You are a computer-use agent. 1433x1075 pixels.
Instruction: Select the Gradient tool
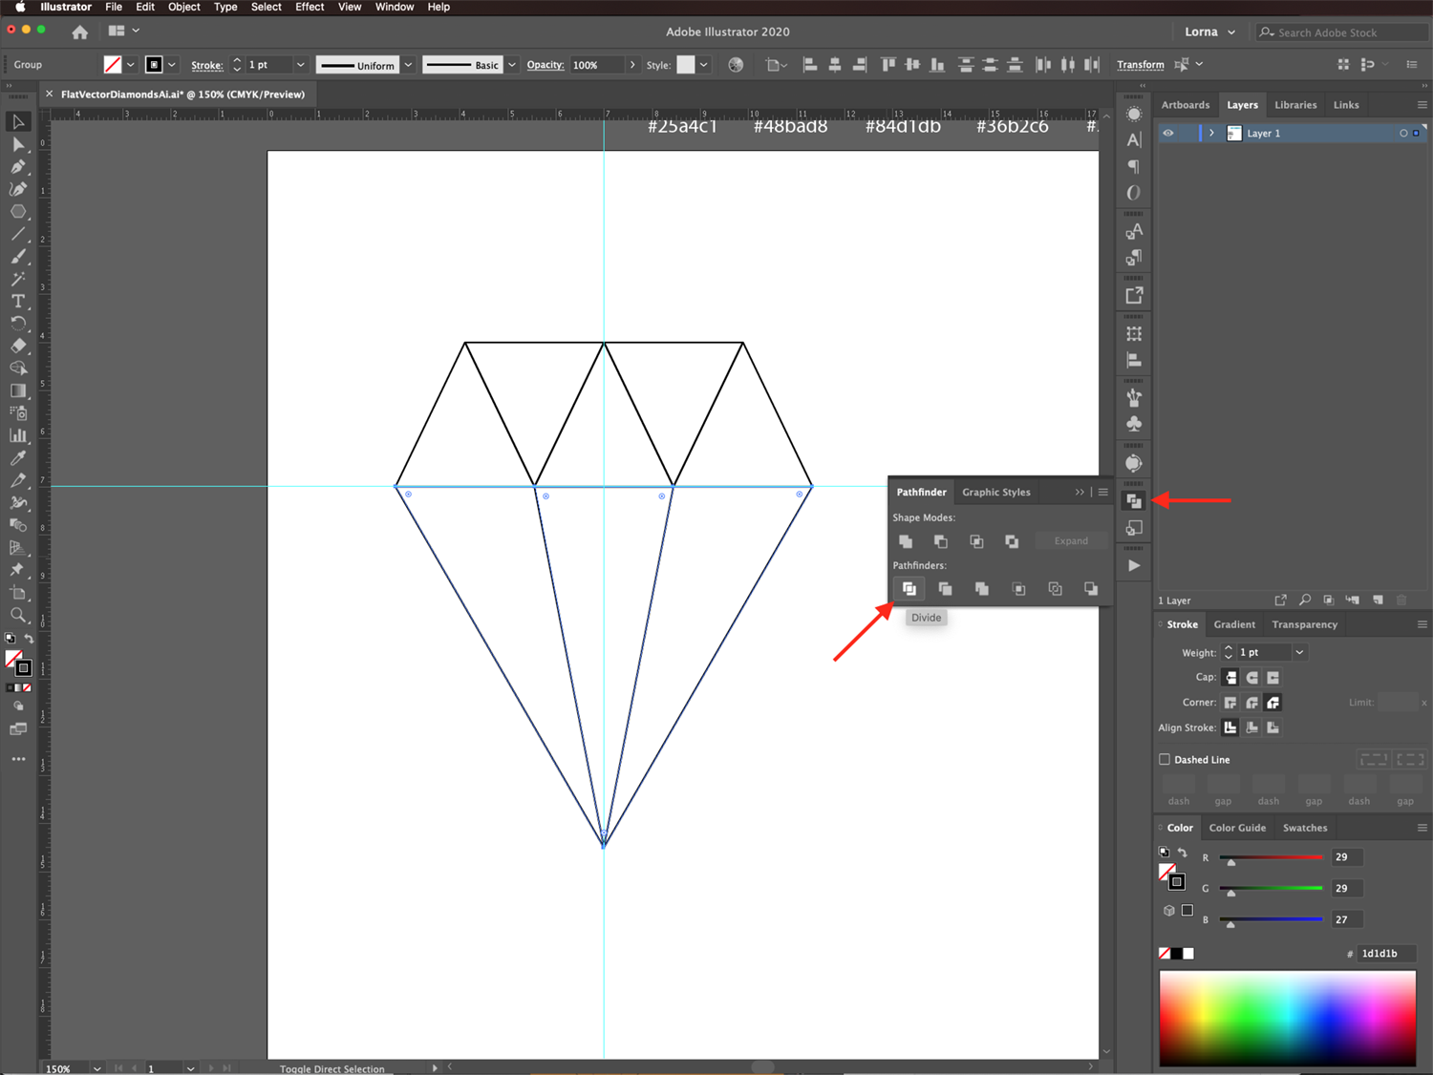(x=18, y=390)
